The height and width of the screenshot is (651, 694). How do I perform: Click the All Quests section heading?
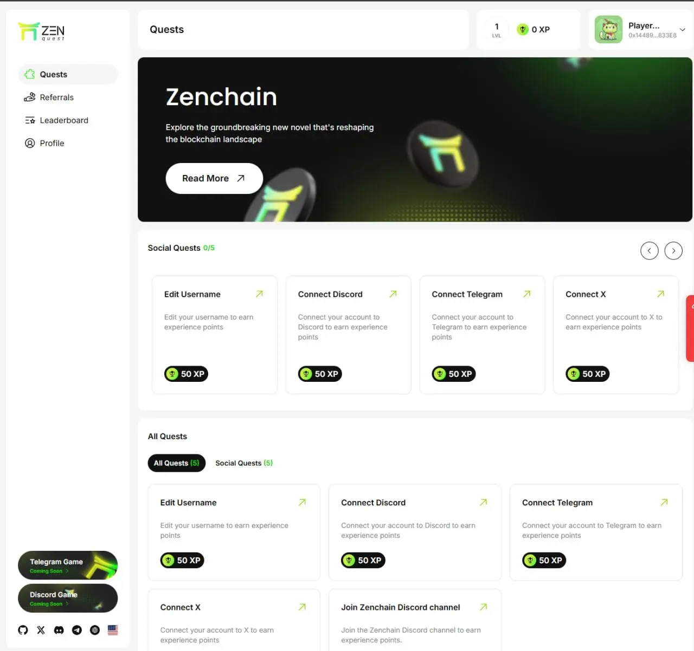point(168,437)
